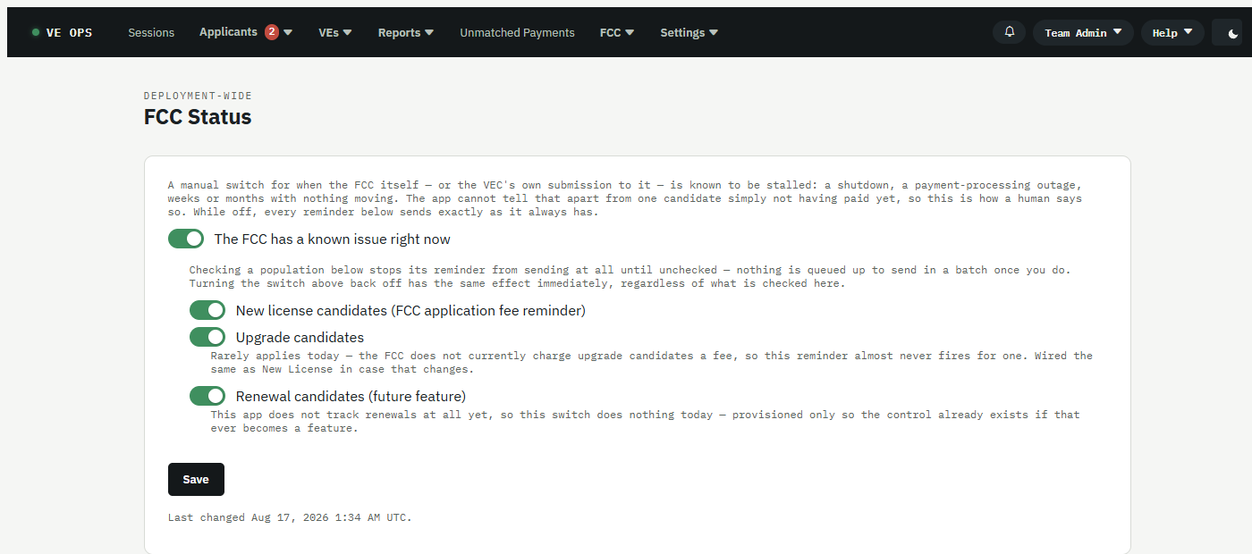1252x554 pixels.
Task: Open the notifications bell
Action: 1009,32
